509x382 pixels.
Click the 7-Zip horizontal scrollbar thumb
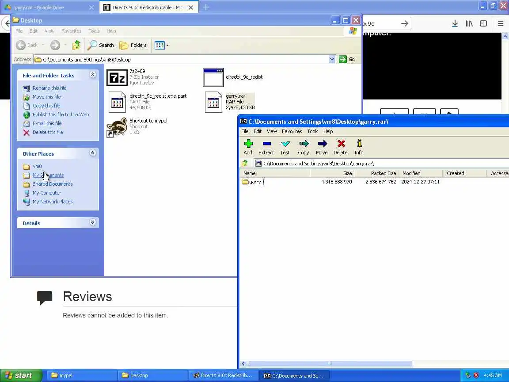[330, 363]
